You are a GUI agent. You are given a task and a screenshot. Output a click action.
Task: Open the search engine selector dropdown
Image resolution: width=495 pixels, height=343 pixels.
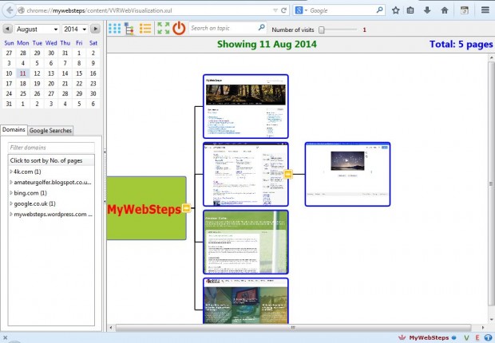pos(301,10)
